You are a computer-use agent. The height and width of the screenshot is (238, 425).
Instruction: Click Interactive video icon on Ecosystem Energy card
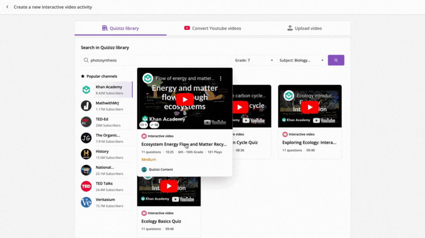click(x=144, y=136)
